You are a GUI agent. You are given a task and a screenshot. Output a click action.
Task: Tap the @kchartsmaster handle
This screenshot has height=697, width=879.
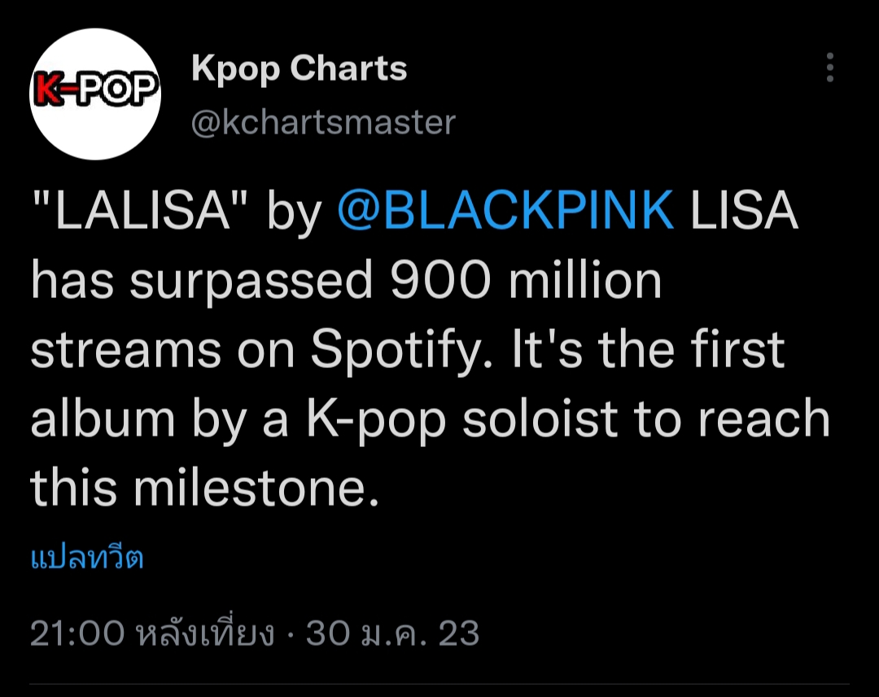coord(323,122)
